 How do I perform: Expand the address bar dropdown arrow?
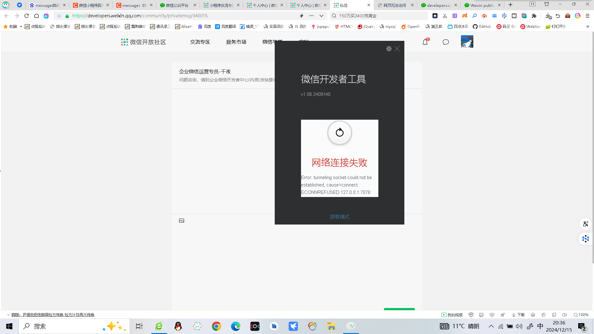click(321, 16)
